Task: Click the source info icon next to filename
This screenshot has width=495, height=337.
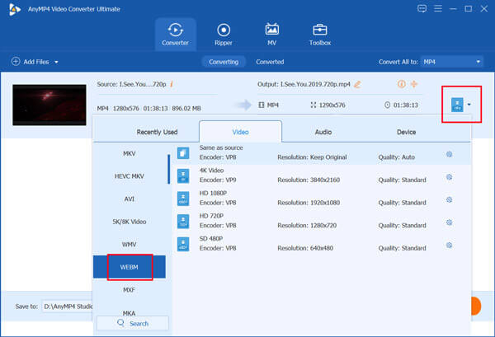Action: click(172, 84)
